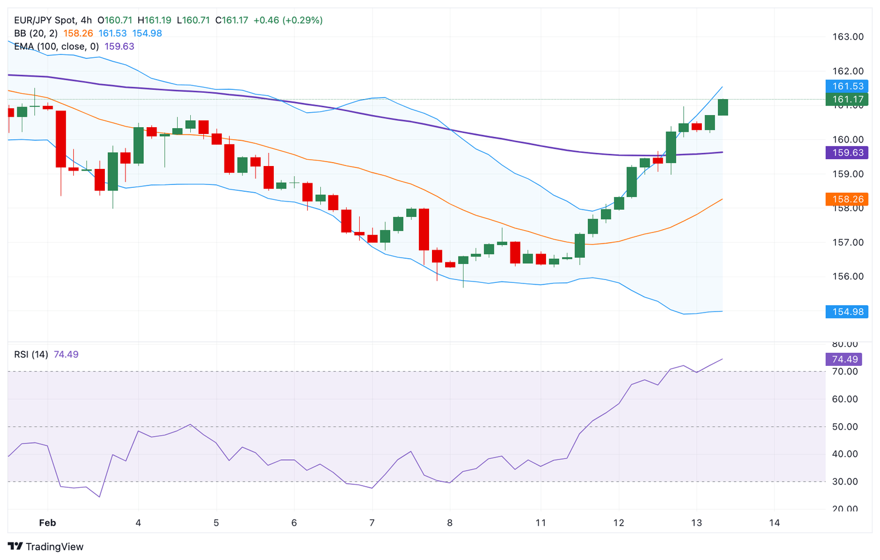This screenshot has height=560, width=880.
Task: Click the Feb date label on the time axis
Action: tap(48, 523)
